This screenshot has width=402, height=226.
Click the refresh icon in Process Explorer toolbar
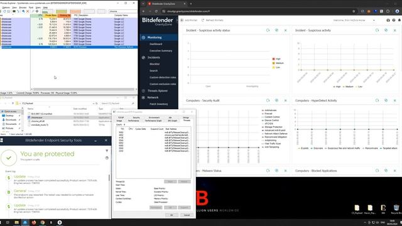point(4,11)
